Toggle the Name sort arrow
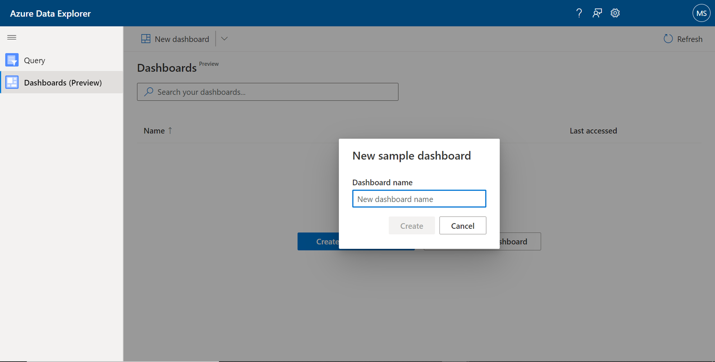Viewport: 715px width, 362px height. pos(170,131)
